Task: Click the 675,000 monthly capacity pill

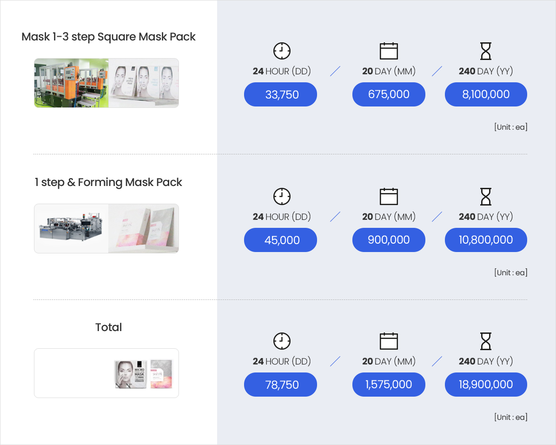Action: point(389,94)
